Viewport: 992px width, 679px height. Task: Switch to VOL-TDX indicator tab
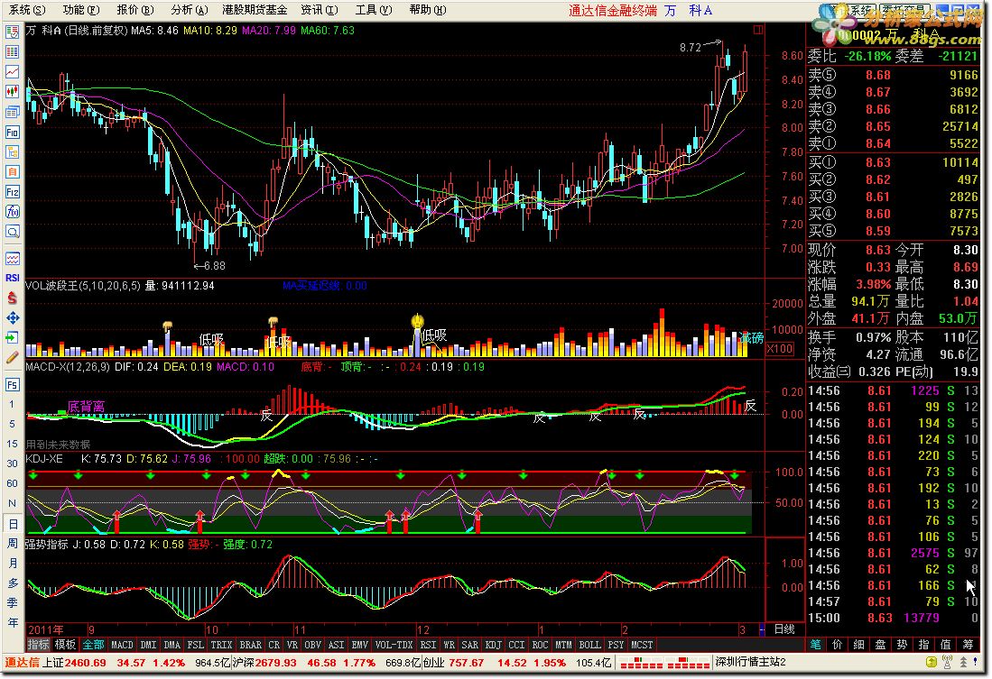(394, 645)
